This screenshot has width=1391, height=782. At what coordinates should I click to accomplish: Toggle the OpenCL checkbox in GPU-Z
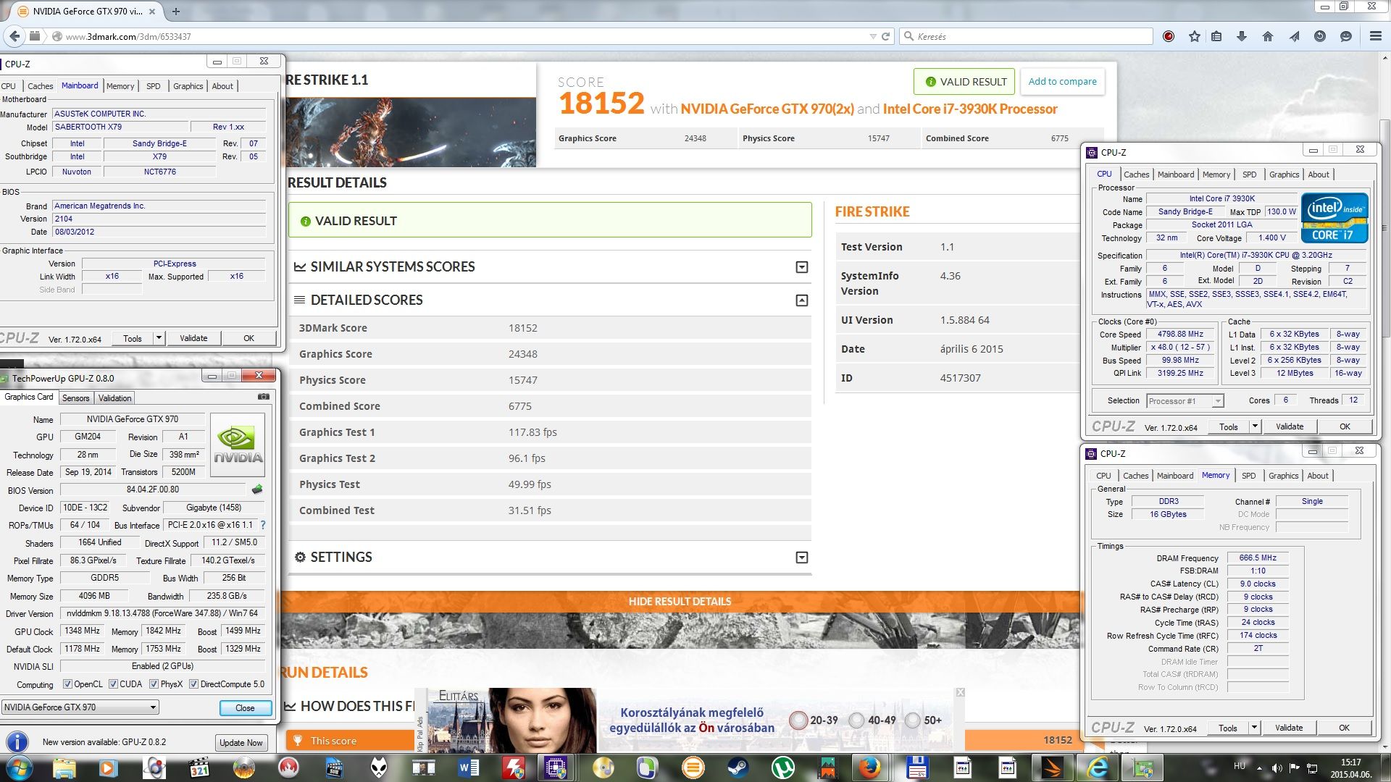pos(67,684)
